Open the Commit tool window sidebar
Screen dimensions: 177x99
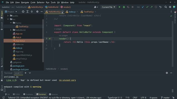coord(2,26)
